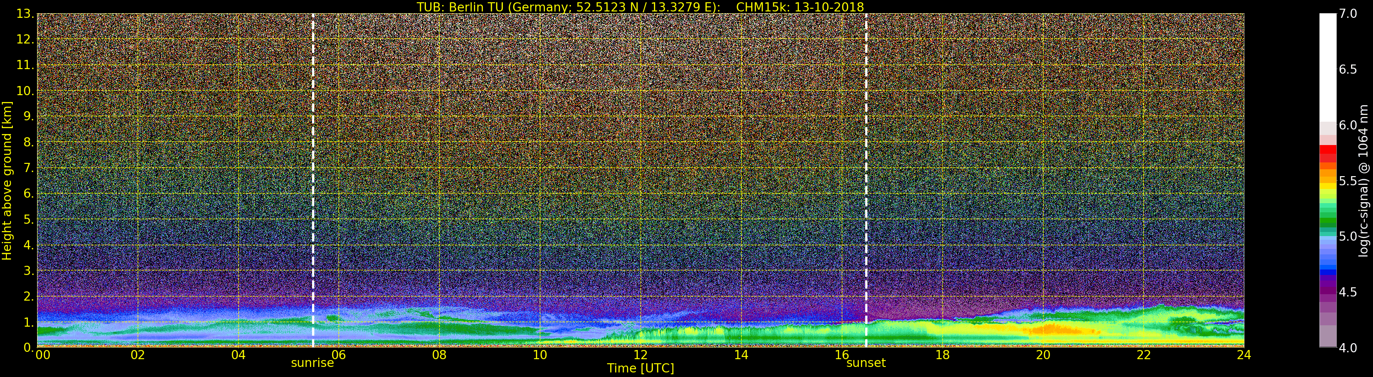Viewport: 1373px width, 377px height.
Task: Click the '2.' tick on the height axis
Action: (29, 296)
